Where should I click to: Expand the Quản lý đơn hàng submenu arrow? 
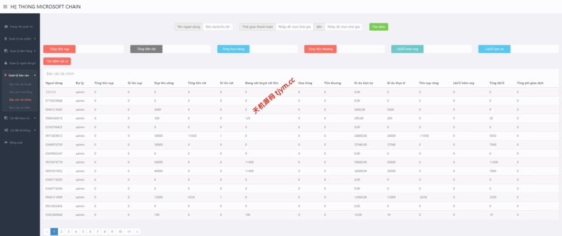[35, 50]
